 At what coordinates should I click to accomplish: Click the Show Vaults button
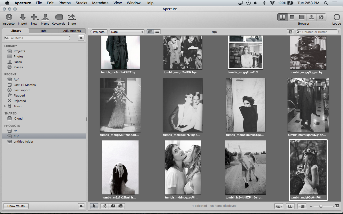click(x=16, y=206)
